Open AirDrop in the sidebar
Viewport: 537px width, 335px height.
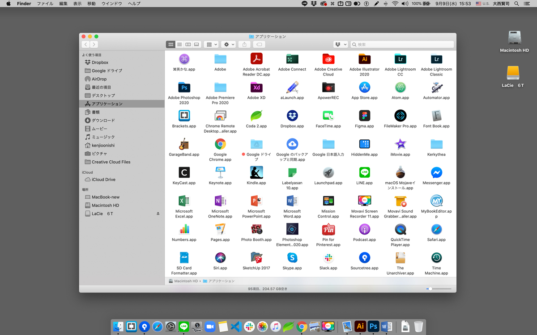click(x=99, y=79)
